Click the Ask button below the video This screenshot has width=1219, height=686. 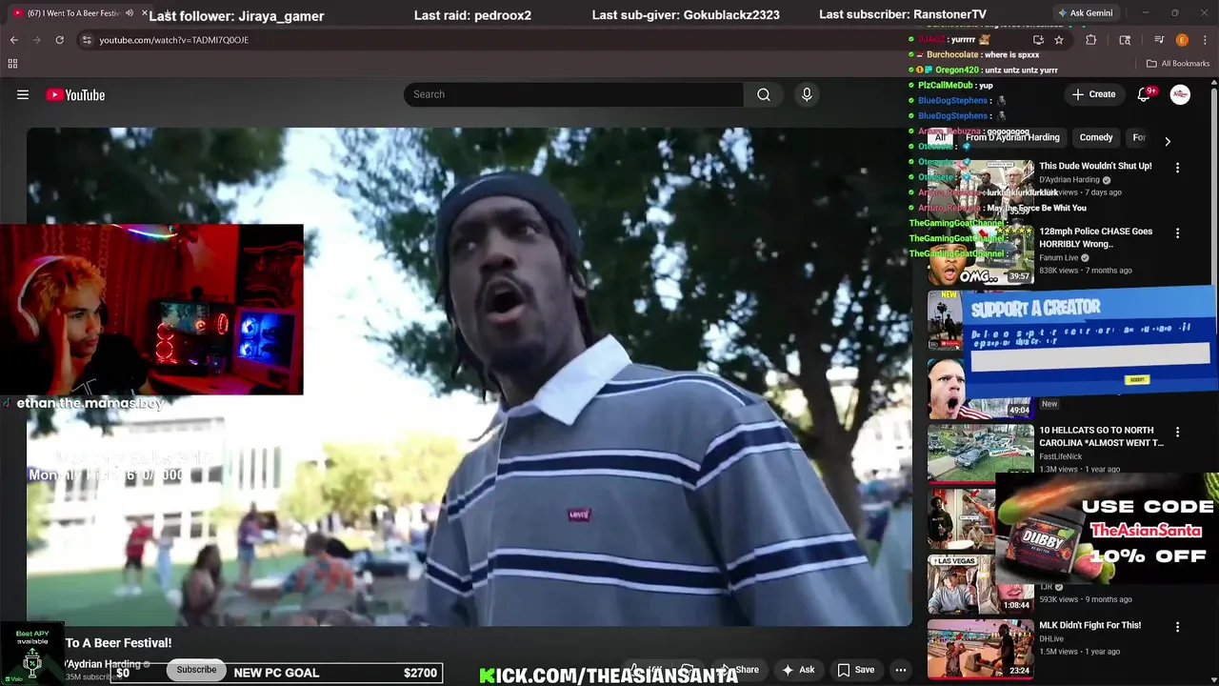point(798,670)
